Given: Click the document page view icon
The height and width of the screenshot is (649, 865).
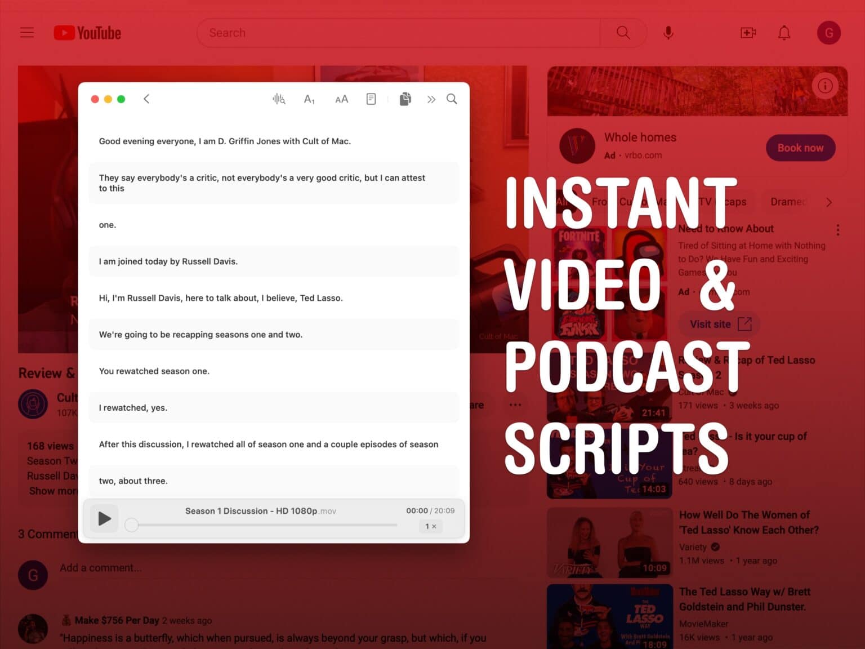Looking at the screenshot, I should (x=371, y=99).
